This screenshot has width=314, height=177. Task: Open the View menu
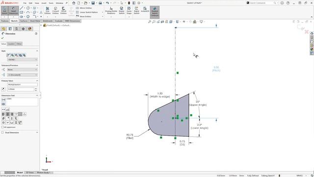[x=37, y=3]
